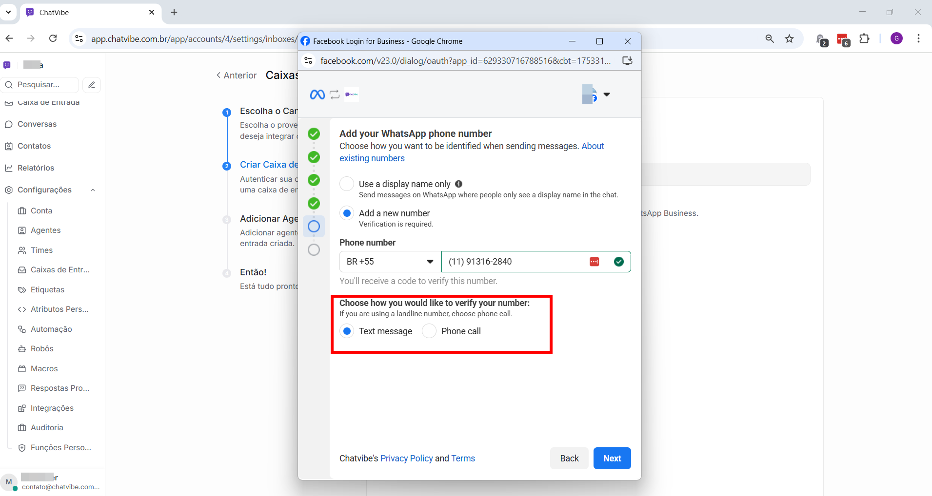Choose Phone call verification method
The height and width of the screenshot is (496, 932).
[x=429, y=331]
